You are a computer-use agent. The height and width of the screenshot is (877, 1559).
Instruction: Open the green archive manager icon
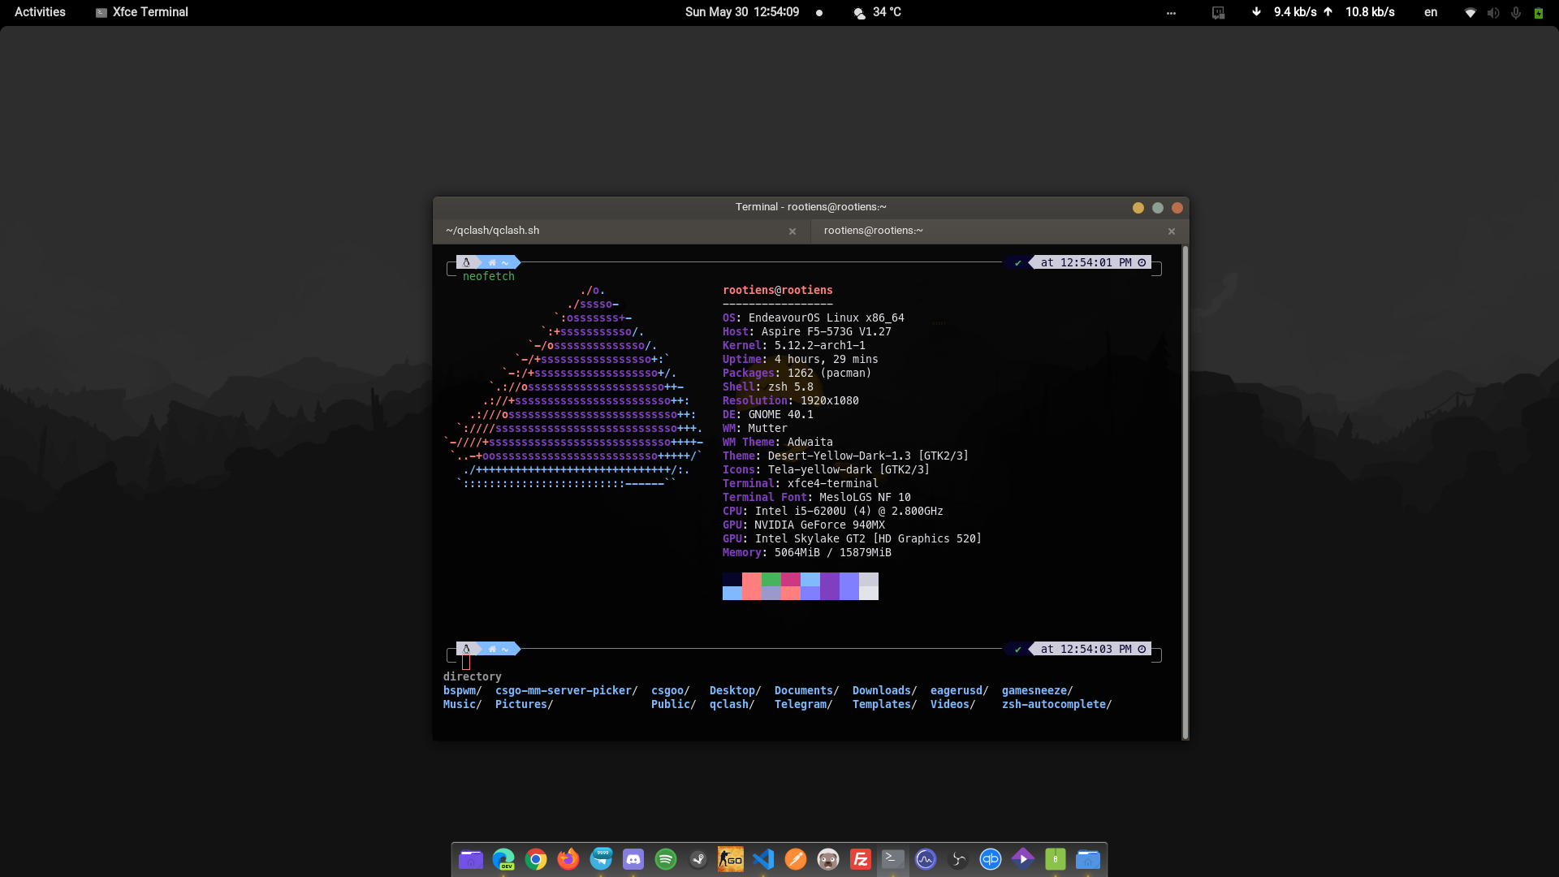1056,859
